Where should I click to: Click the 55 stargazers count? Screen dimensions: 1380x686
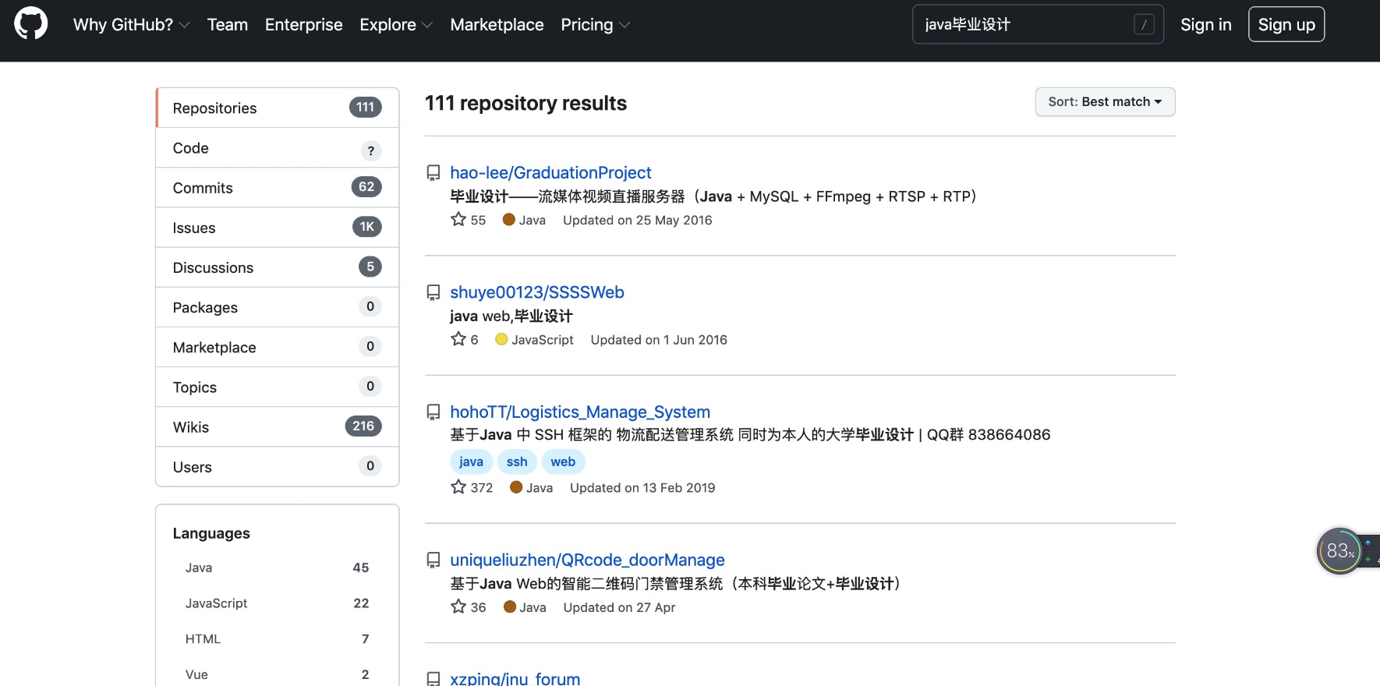click(478, 221)
